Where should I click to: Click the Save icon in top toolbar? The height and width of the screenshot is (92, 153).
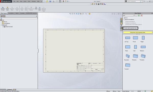(x=50, y=1)
